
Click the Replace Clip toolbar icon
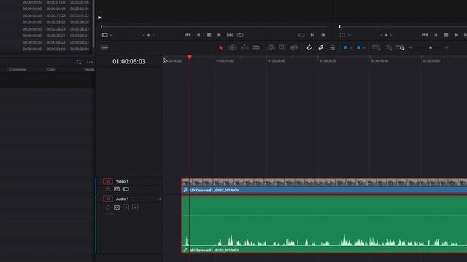click(x=294, y=48)
